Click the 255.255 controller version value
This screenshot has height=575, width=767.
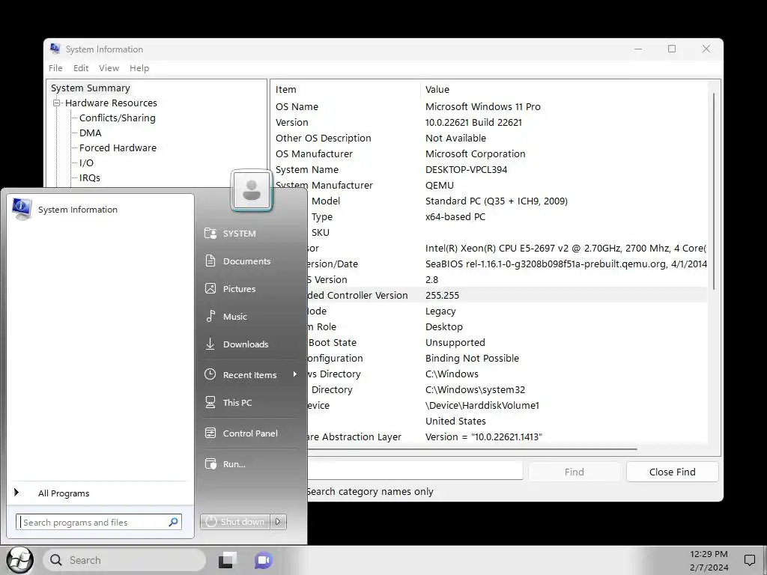[442, 295]
